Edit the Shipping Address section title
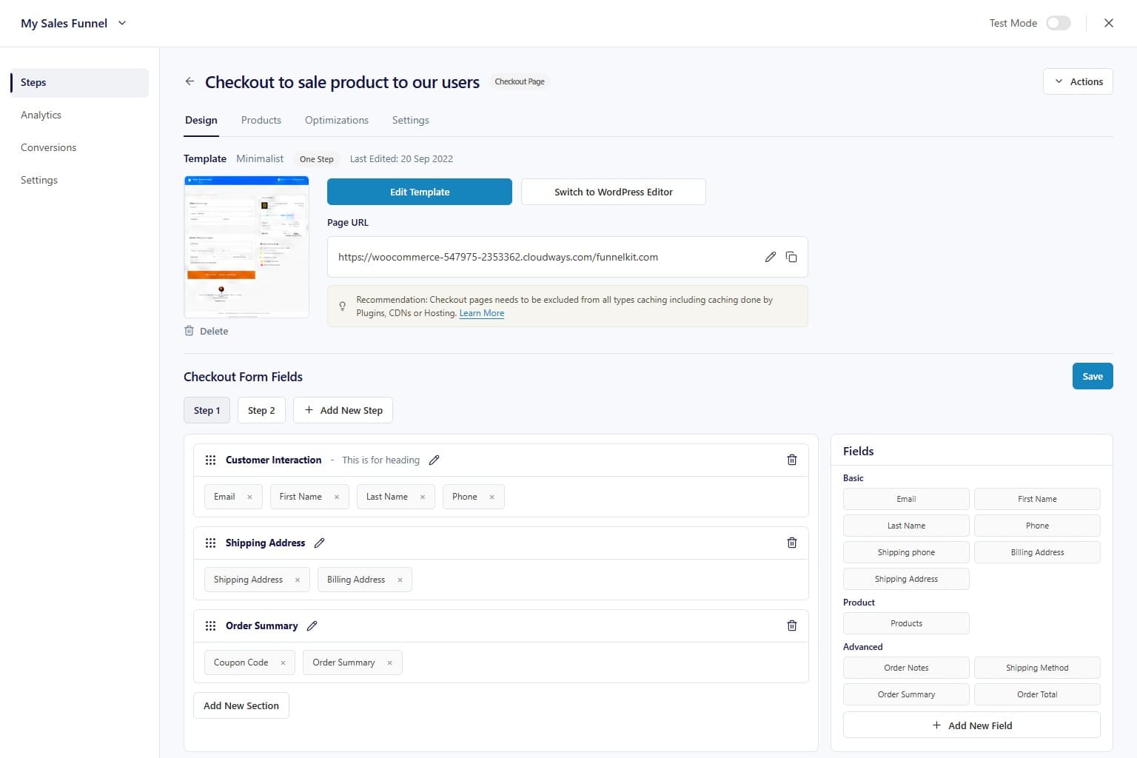 pyautogui.click(x=320, y=543)
